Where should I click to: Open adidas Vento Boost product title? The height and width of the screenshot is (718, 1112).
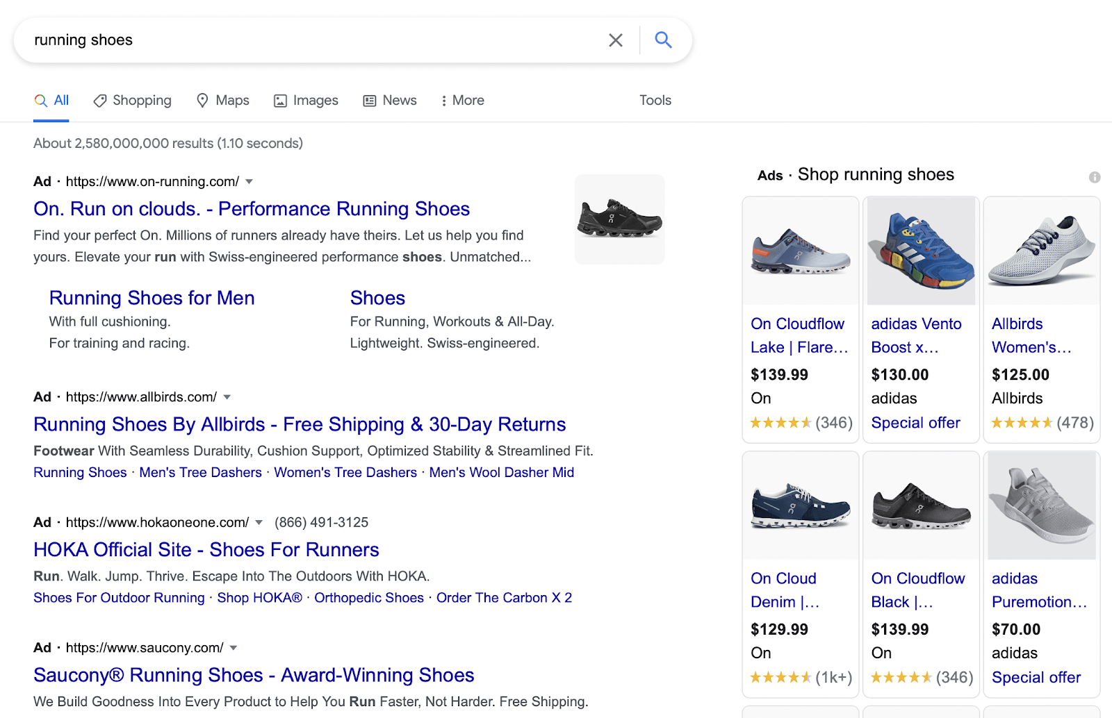tap(917, 336)
